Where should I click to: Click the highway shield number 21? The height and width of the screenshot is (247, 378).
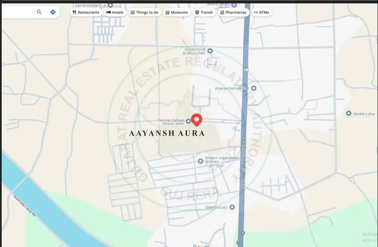coord(245,69)
